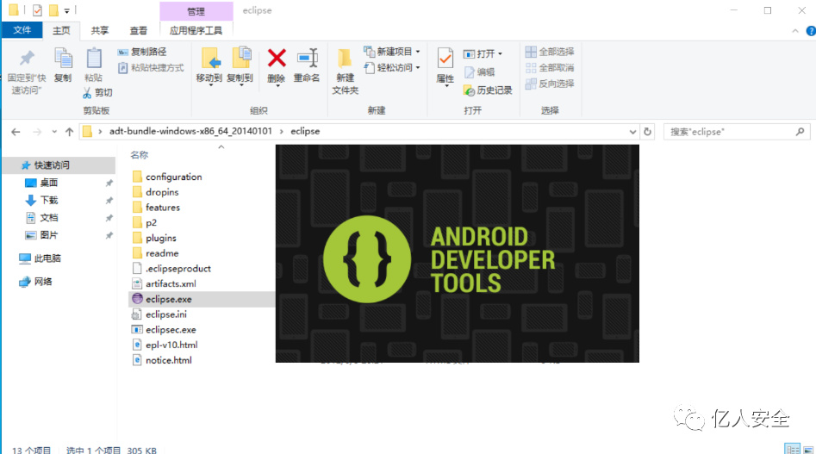Screen dimensions: 816x454
Task: Open Quick Access Toolbar customize dropdown
Action: [x=66, y=10]
